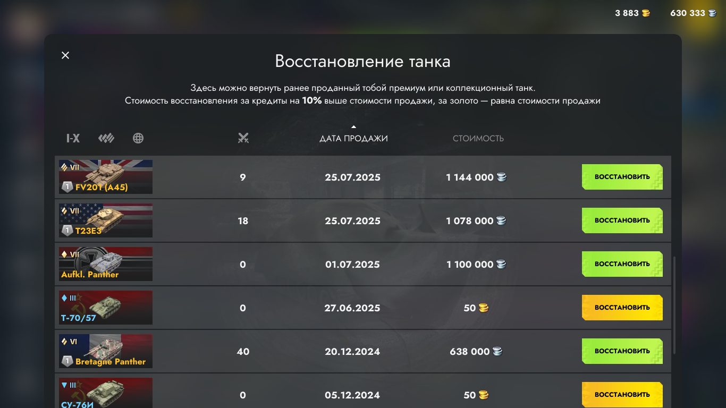Restore the Bretagne Panther tank

[x=622, y=351]
